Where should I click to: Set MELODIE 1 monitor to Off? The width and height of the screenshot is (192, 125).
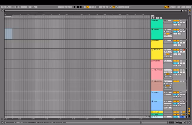click(x=171, y=74)
